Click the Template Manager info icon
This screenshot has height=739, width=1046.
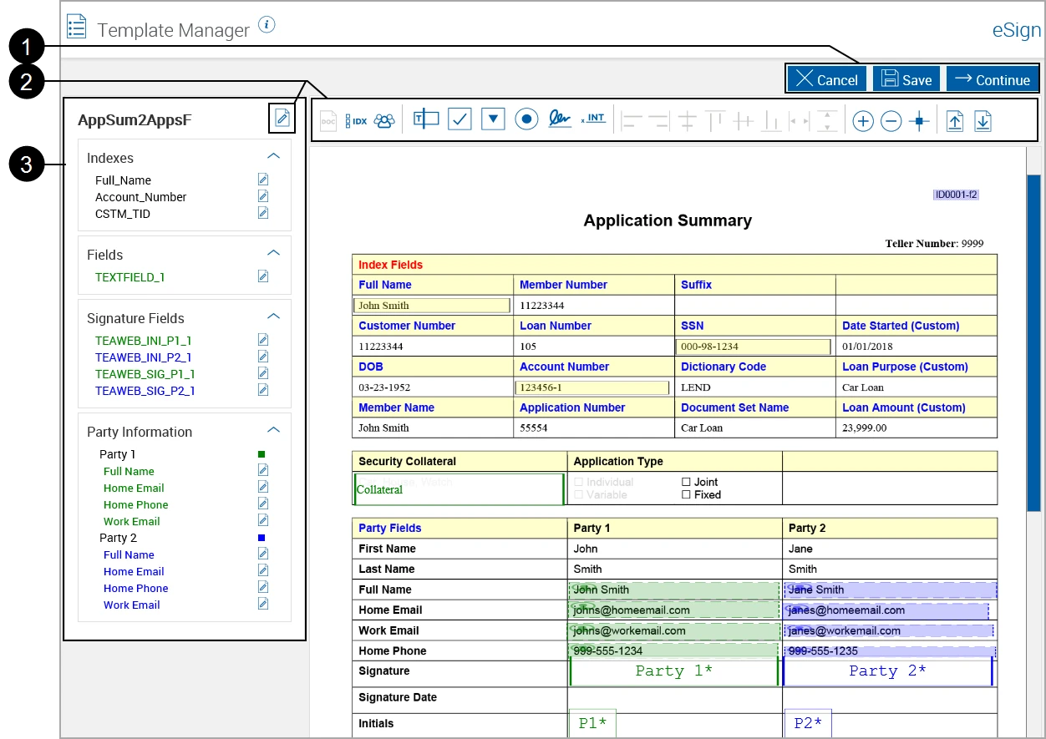[267, 24]
